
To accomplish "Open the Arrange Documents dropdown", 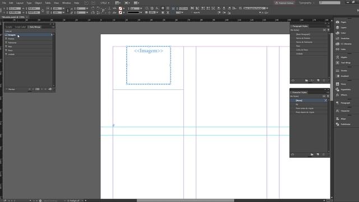I will (136, 3).
